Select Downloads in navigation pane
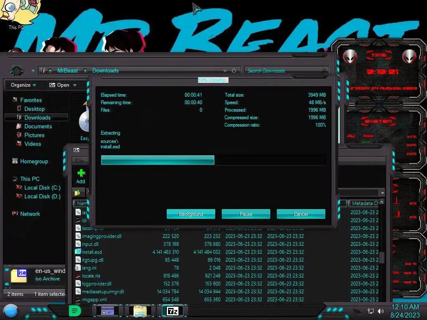Image resolution: width=427 pixels, height=320 pixels. 37,117
